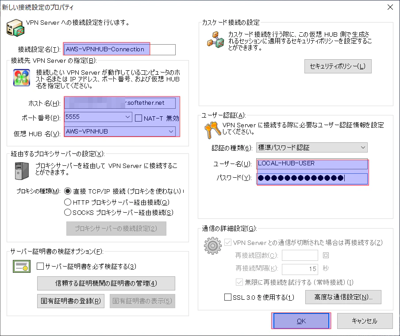Toggle the NAT-T 無効 checkbox
Viewport: 400px width, 336px height.
[x=138, y=118]
